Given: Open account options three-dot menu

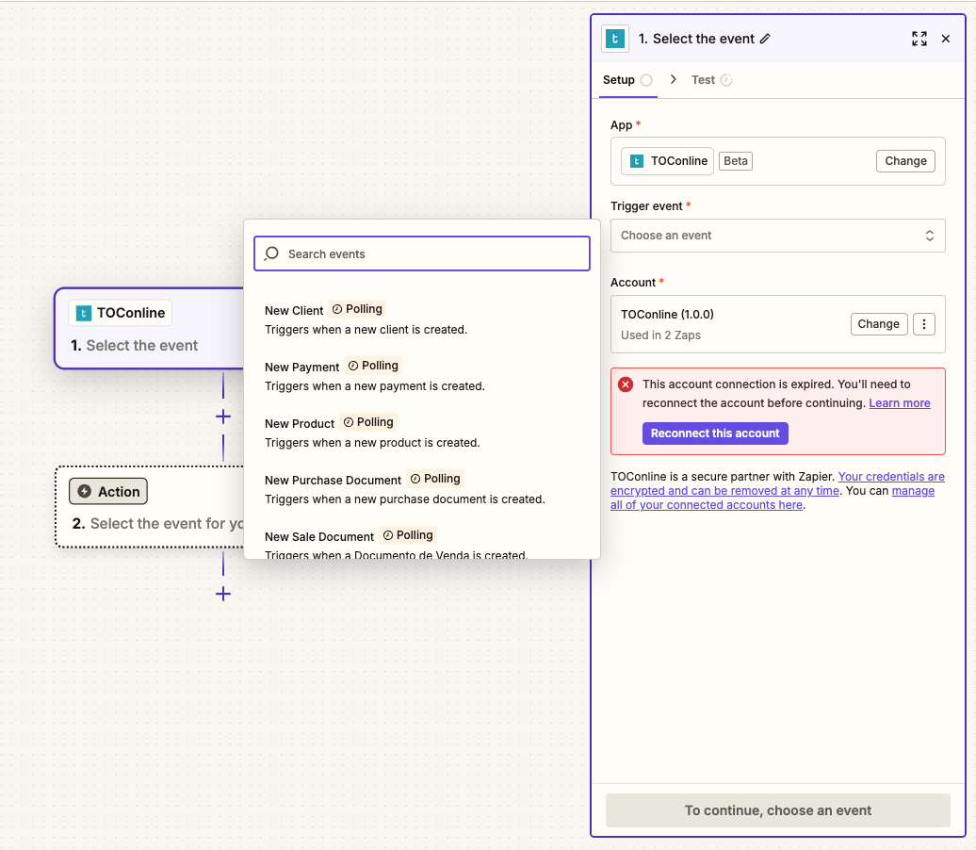Looking at the screenshot, I should [x=923, y=324].
